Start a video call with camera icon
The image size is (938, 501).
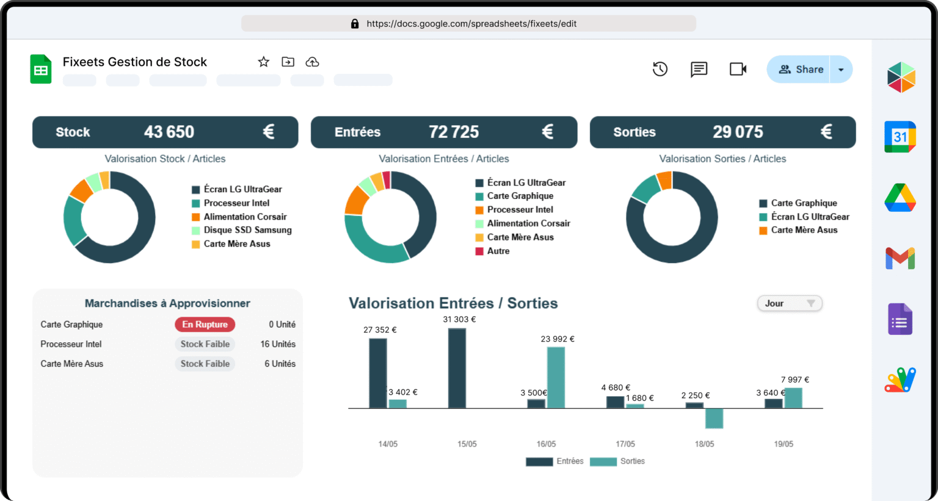(738, 70)
